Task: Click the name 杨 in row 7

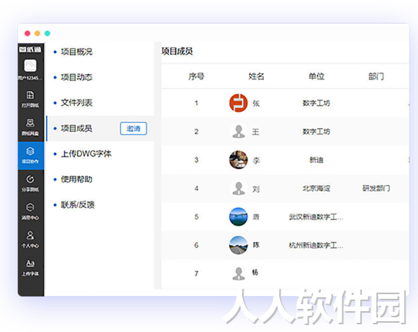Action: [255, 273]
